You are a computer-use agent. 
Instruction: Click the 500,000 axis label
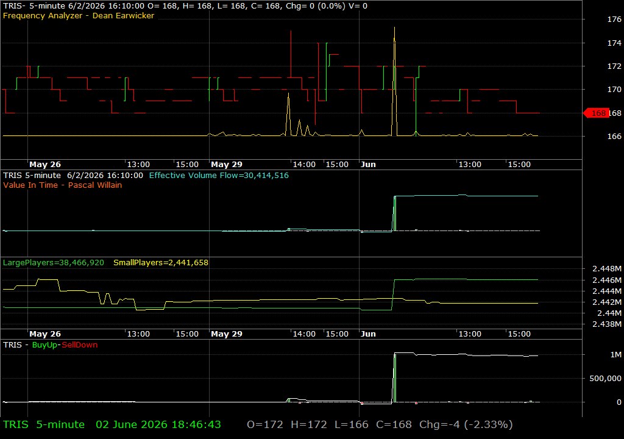pos(605,379)
